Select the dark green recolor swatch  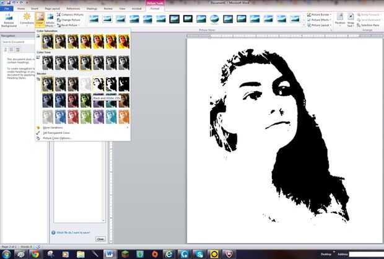click(x=85, y=100)
